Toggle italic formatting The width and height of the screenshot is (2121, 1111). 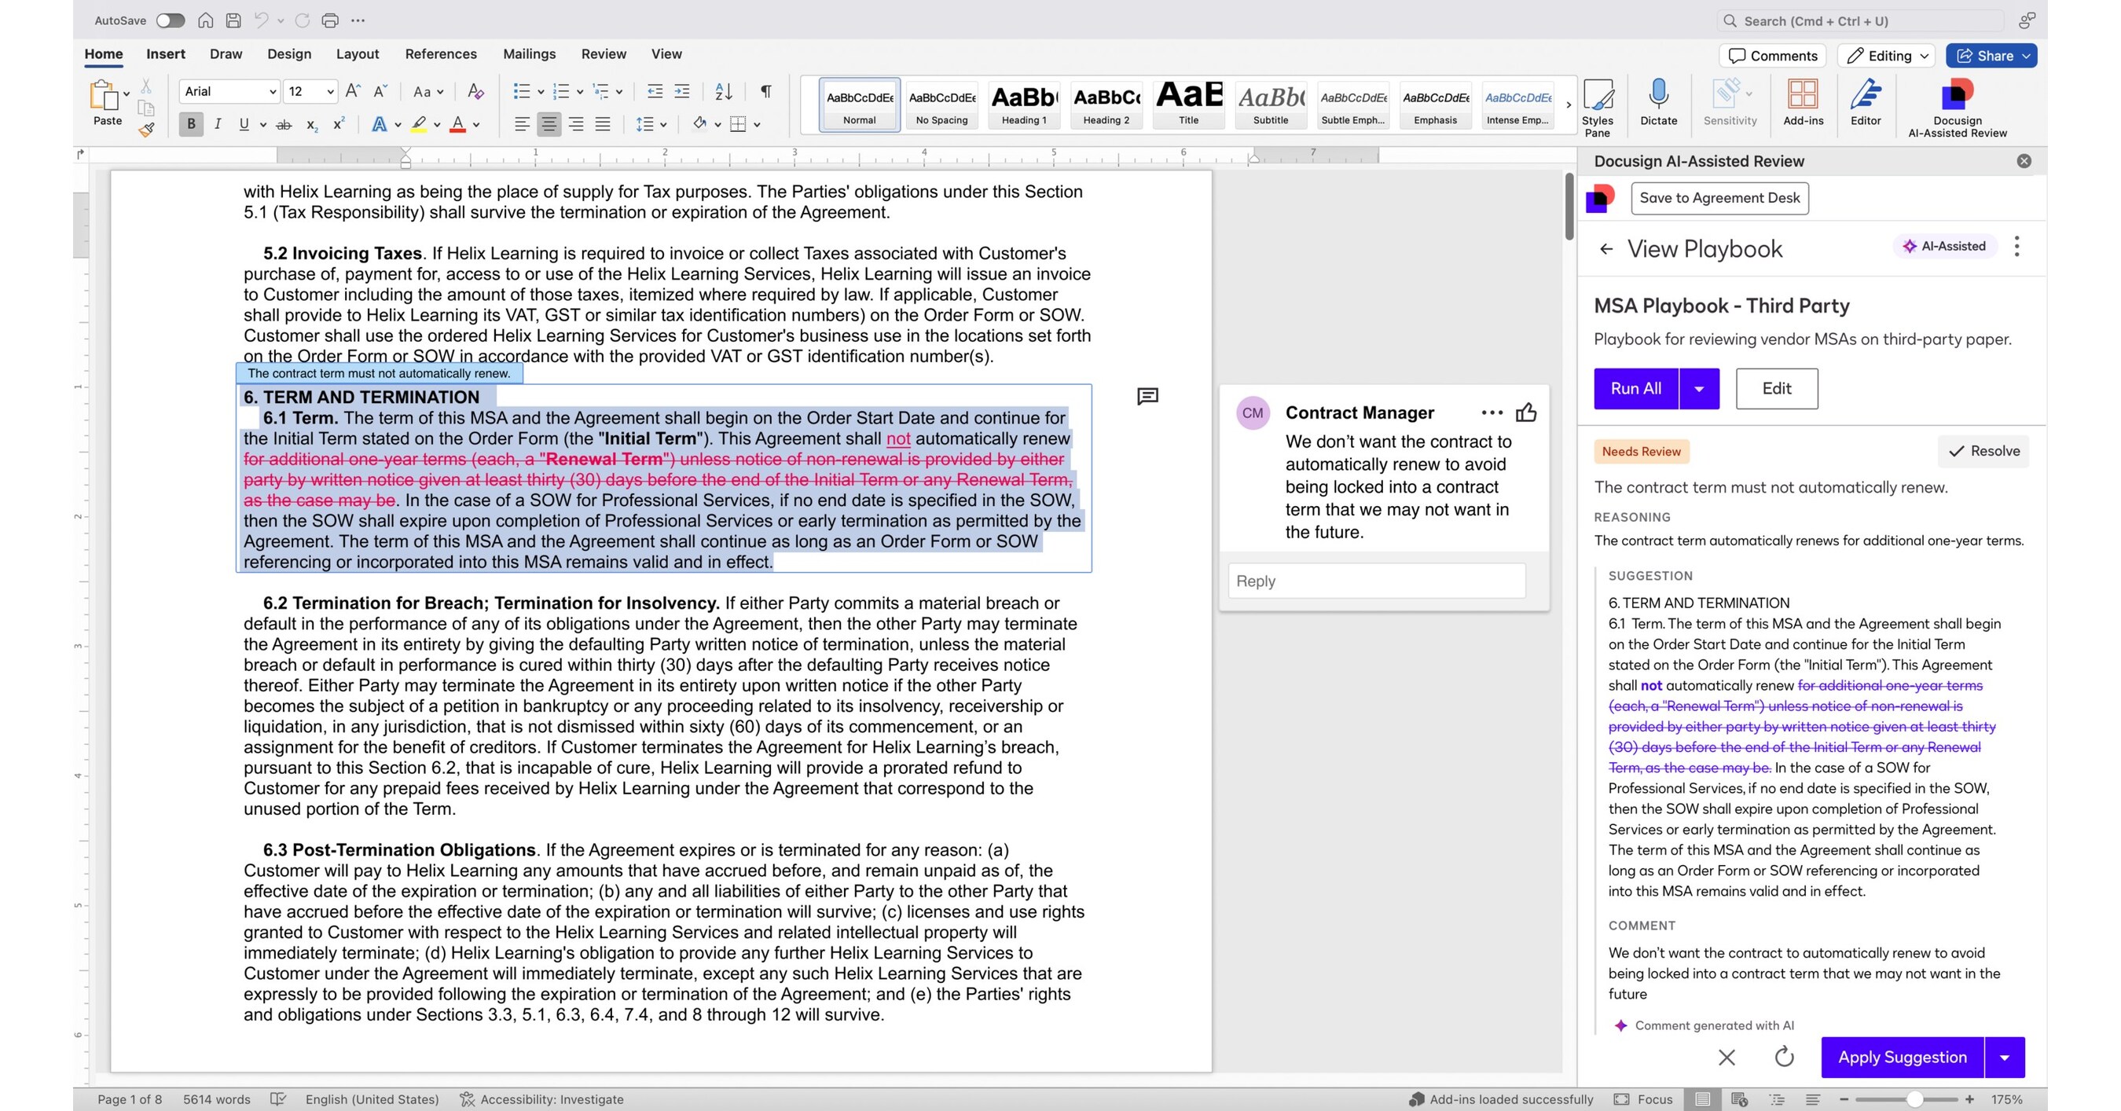click(x=218, y=124)
